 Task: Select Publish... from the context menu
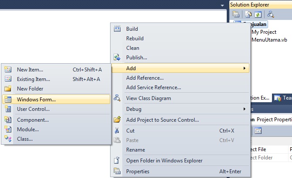pyautogui.click(x=137, y=58)
